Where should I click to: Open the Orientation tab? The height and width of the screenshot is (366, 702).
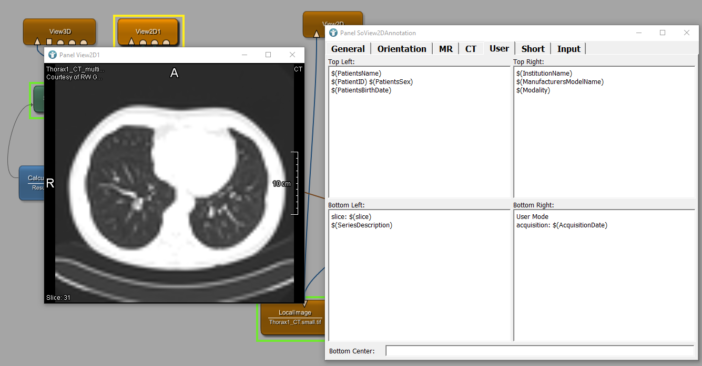click(402, 49)
